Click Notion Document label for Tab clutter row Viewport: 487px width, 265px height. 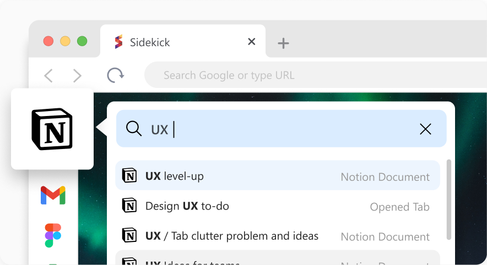[385, 237]
